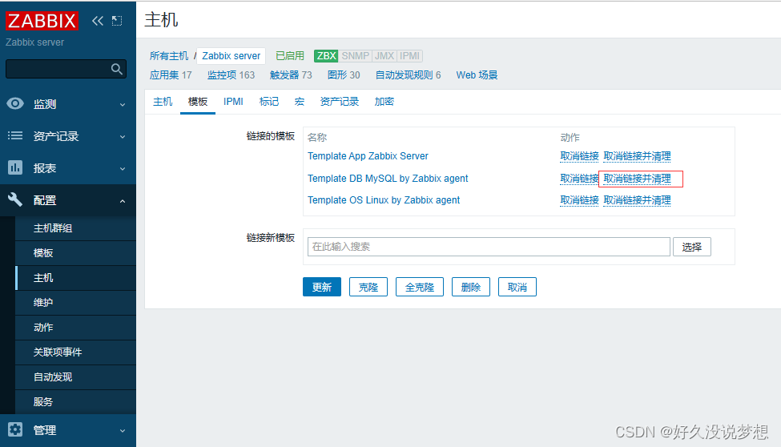The height and width of the screenshot is (447, 781).
Task: Open Template OS Linux by Zabbix agent
Action: click(384, 200)
